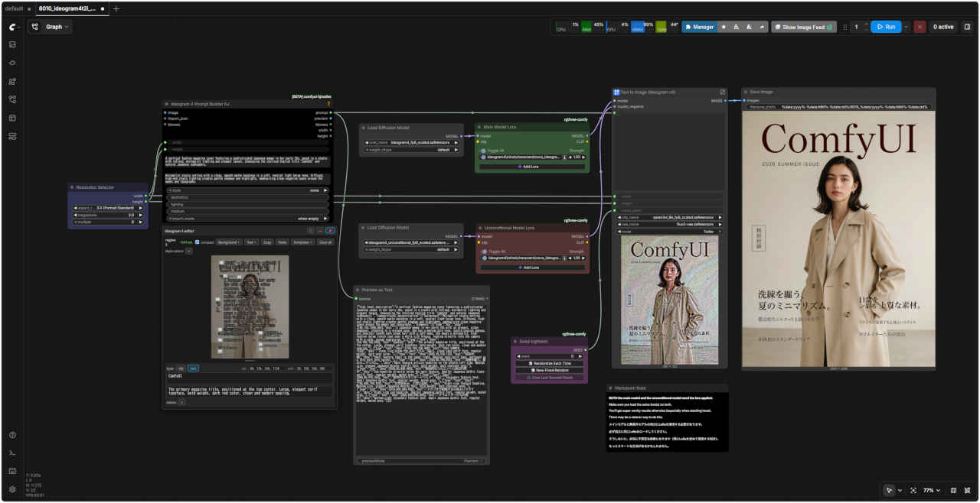Open the aspect ratio 3:4 dropdown in Resolution Selector
This screenshot has height=503, width=980.
pyautogui.click(x=109, y=208)
